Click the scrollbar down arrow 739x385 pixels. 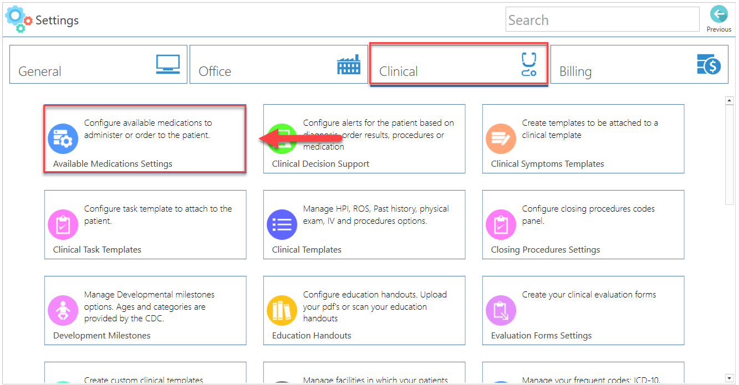[x=730, y=378]
